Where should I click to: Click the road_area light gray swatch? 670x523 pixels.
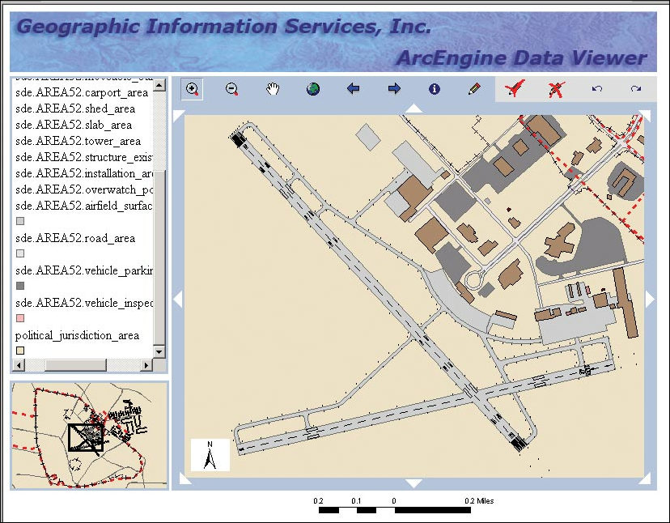[x=20, y=253]
